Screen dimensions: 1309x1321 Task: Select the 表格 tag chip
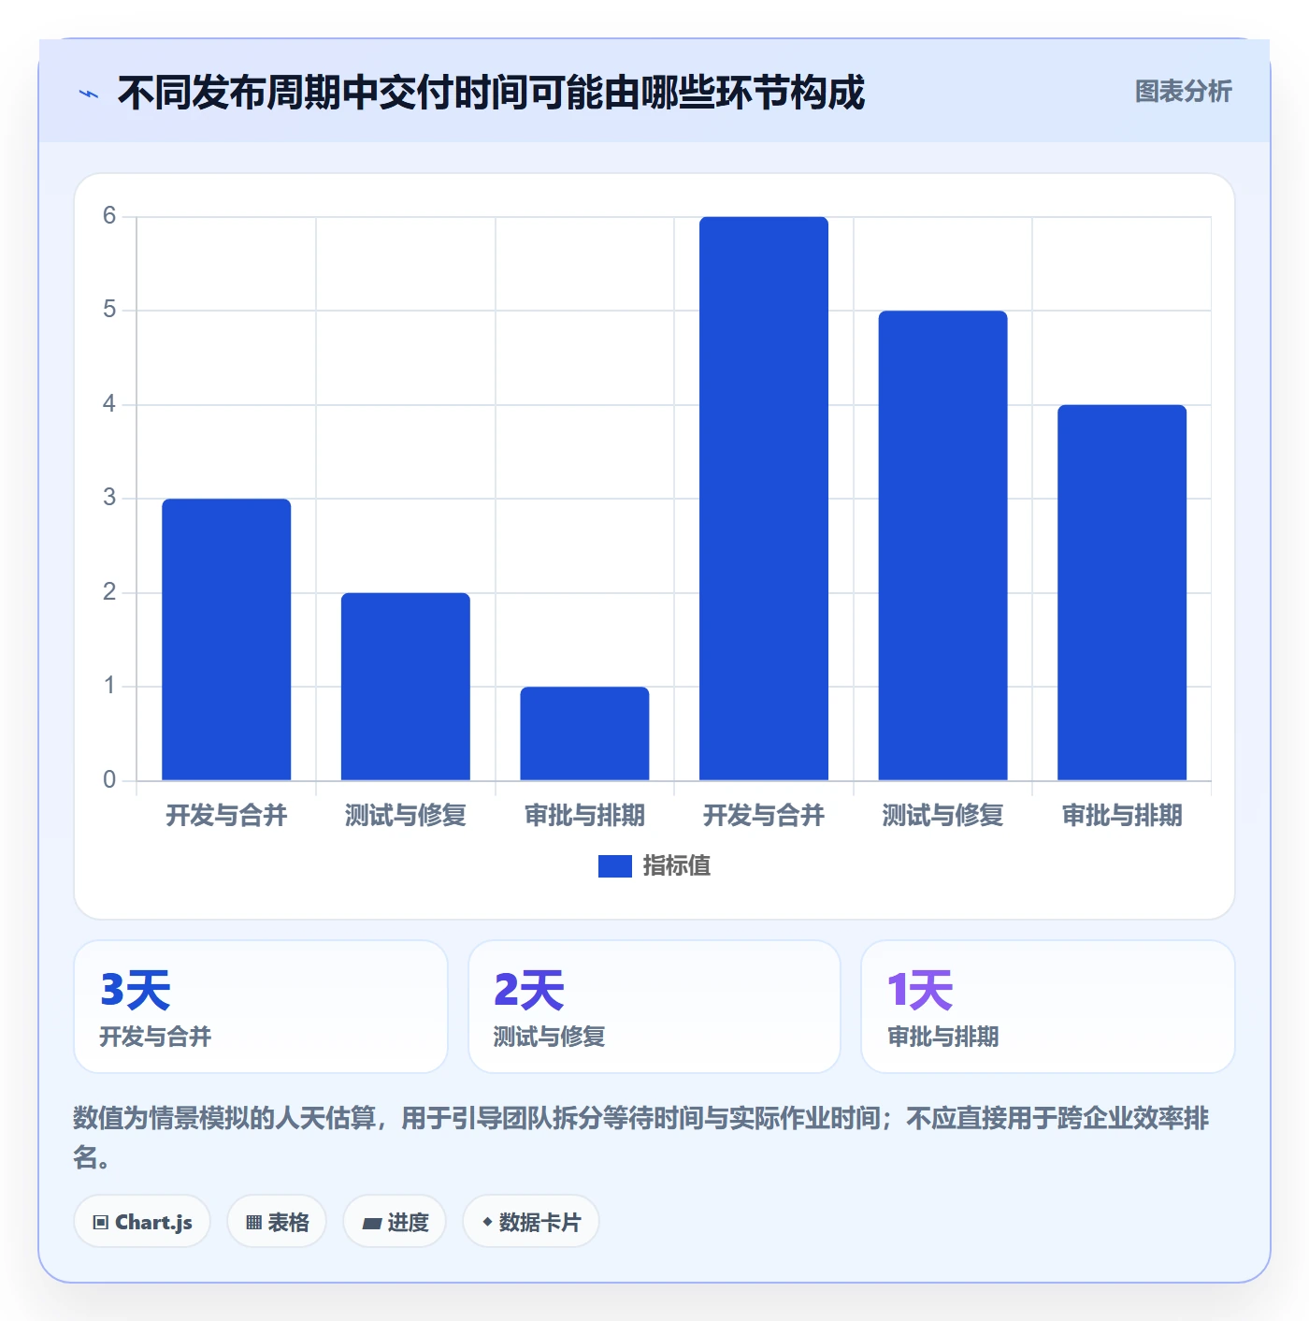click(x=277, y=1222)
